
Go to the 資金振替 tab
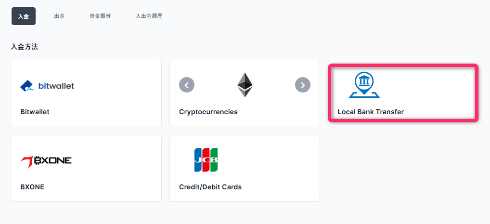point(100,16)
